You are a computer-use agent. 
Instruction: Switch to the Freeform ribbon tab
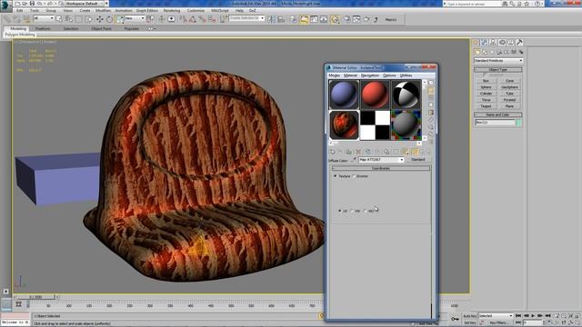pyautogui.click(x=43, y=28)
